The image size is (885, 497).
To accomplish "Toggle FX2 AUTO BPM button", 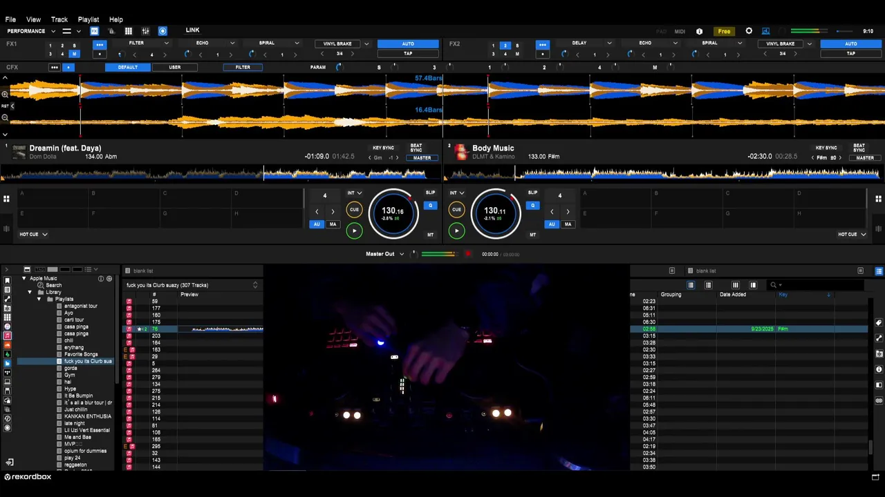I will (851, 43).
